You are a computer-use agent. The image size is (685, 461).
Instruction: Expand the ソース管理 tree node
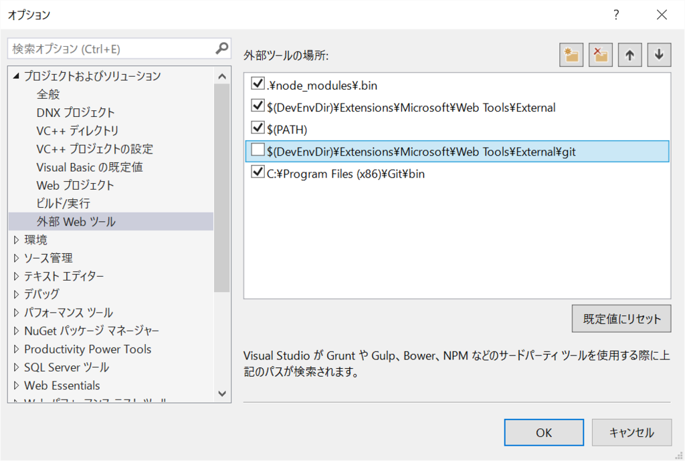[x=16, y=258]
